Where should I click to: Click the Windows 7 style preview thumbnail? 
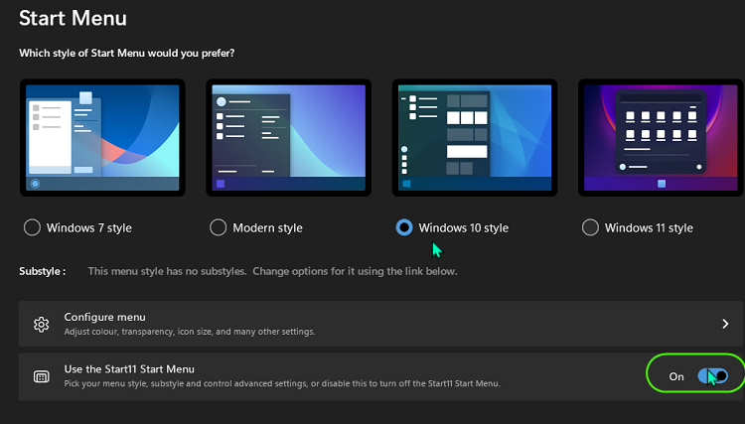[102, 138]
